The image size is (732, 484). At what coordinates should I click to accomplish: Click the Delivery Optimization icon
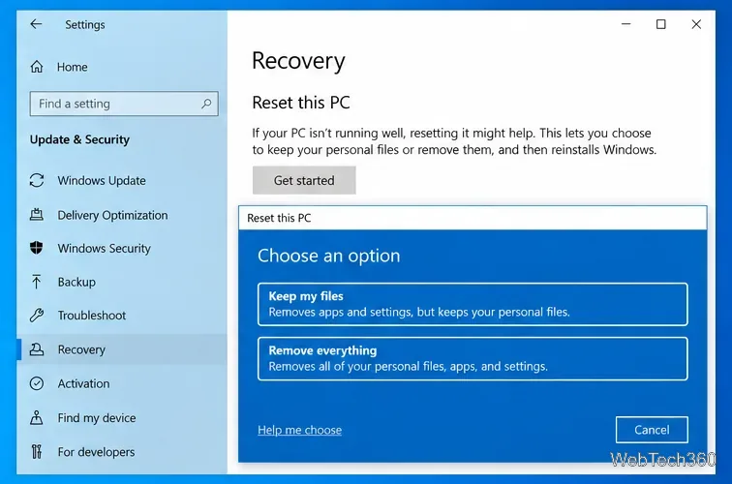coord(37,215)
